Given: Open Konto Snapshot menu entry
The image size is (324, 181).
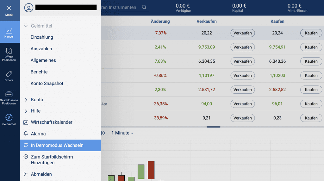Looking at the screenshot, I should (47, 84).
